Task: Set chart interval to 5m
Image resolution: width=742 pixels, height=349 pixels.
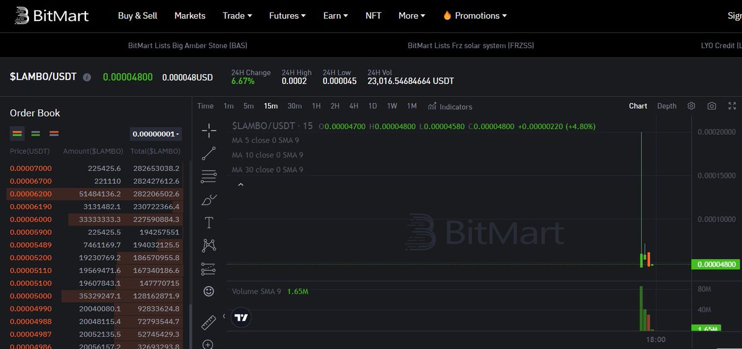Action: click(x=249, y=106)
